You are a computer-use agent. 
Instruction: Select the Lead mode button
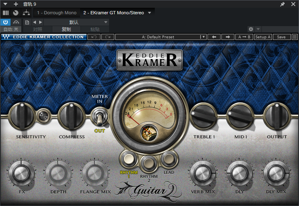point(169,159)
